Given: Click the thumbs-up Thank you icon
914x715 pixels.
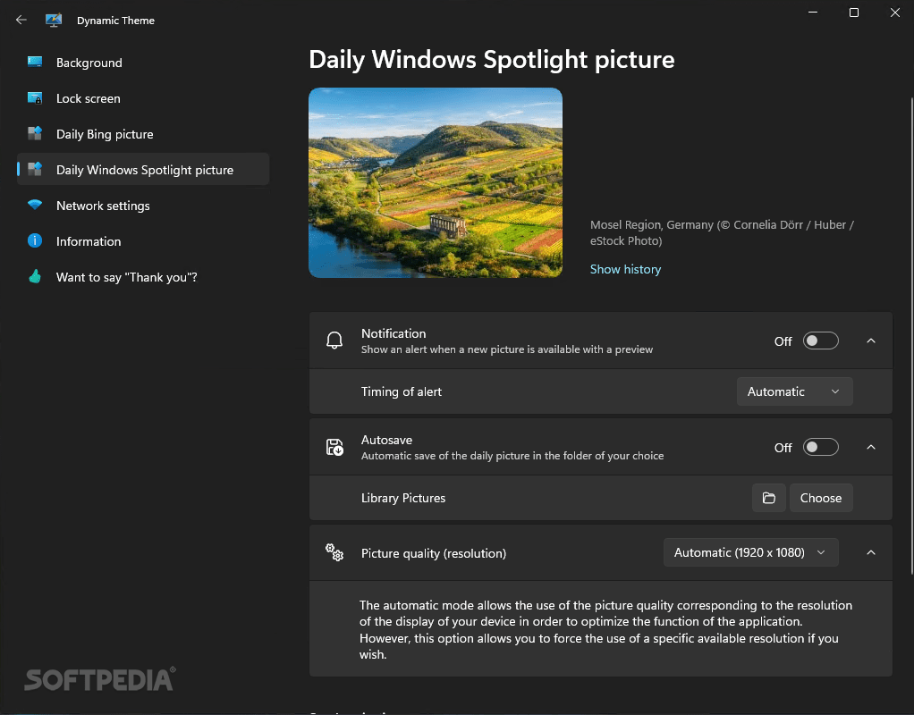Looking at the screenshot, I should pyautogui.click(x=35, y=276).
